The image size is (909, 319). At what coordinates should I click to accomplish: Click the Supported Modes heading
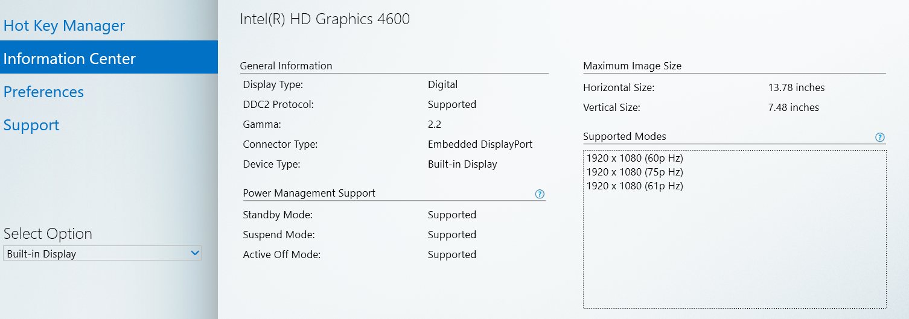625,136
